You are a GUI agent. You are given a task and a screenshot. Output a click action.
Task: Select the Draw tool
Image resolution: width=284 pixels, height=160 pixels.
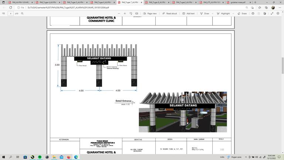coord(204,13)
